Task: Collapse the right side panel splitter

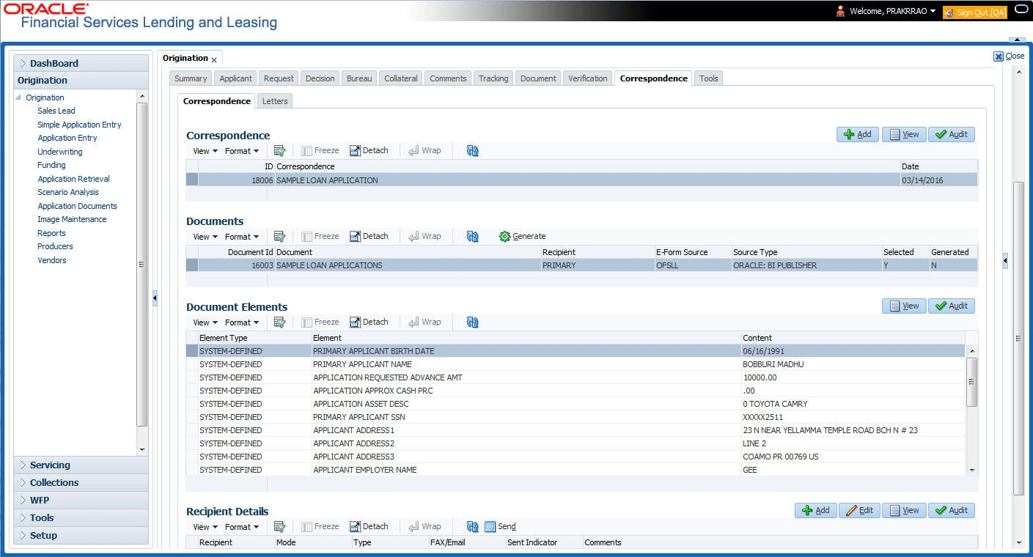Action: pyautogui.click(x=1005, y=260)
